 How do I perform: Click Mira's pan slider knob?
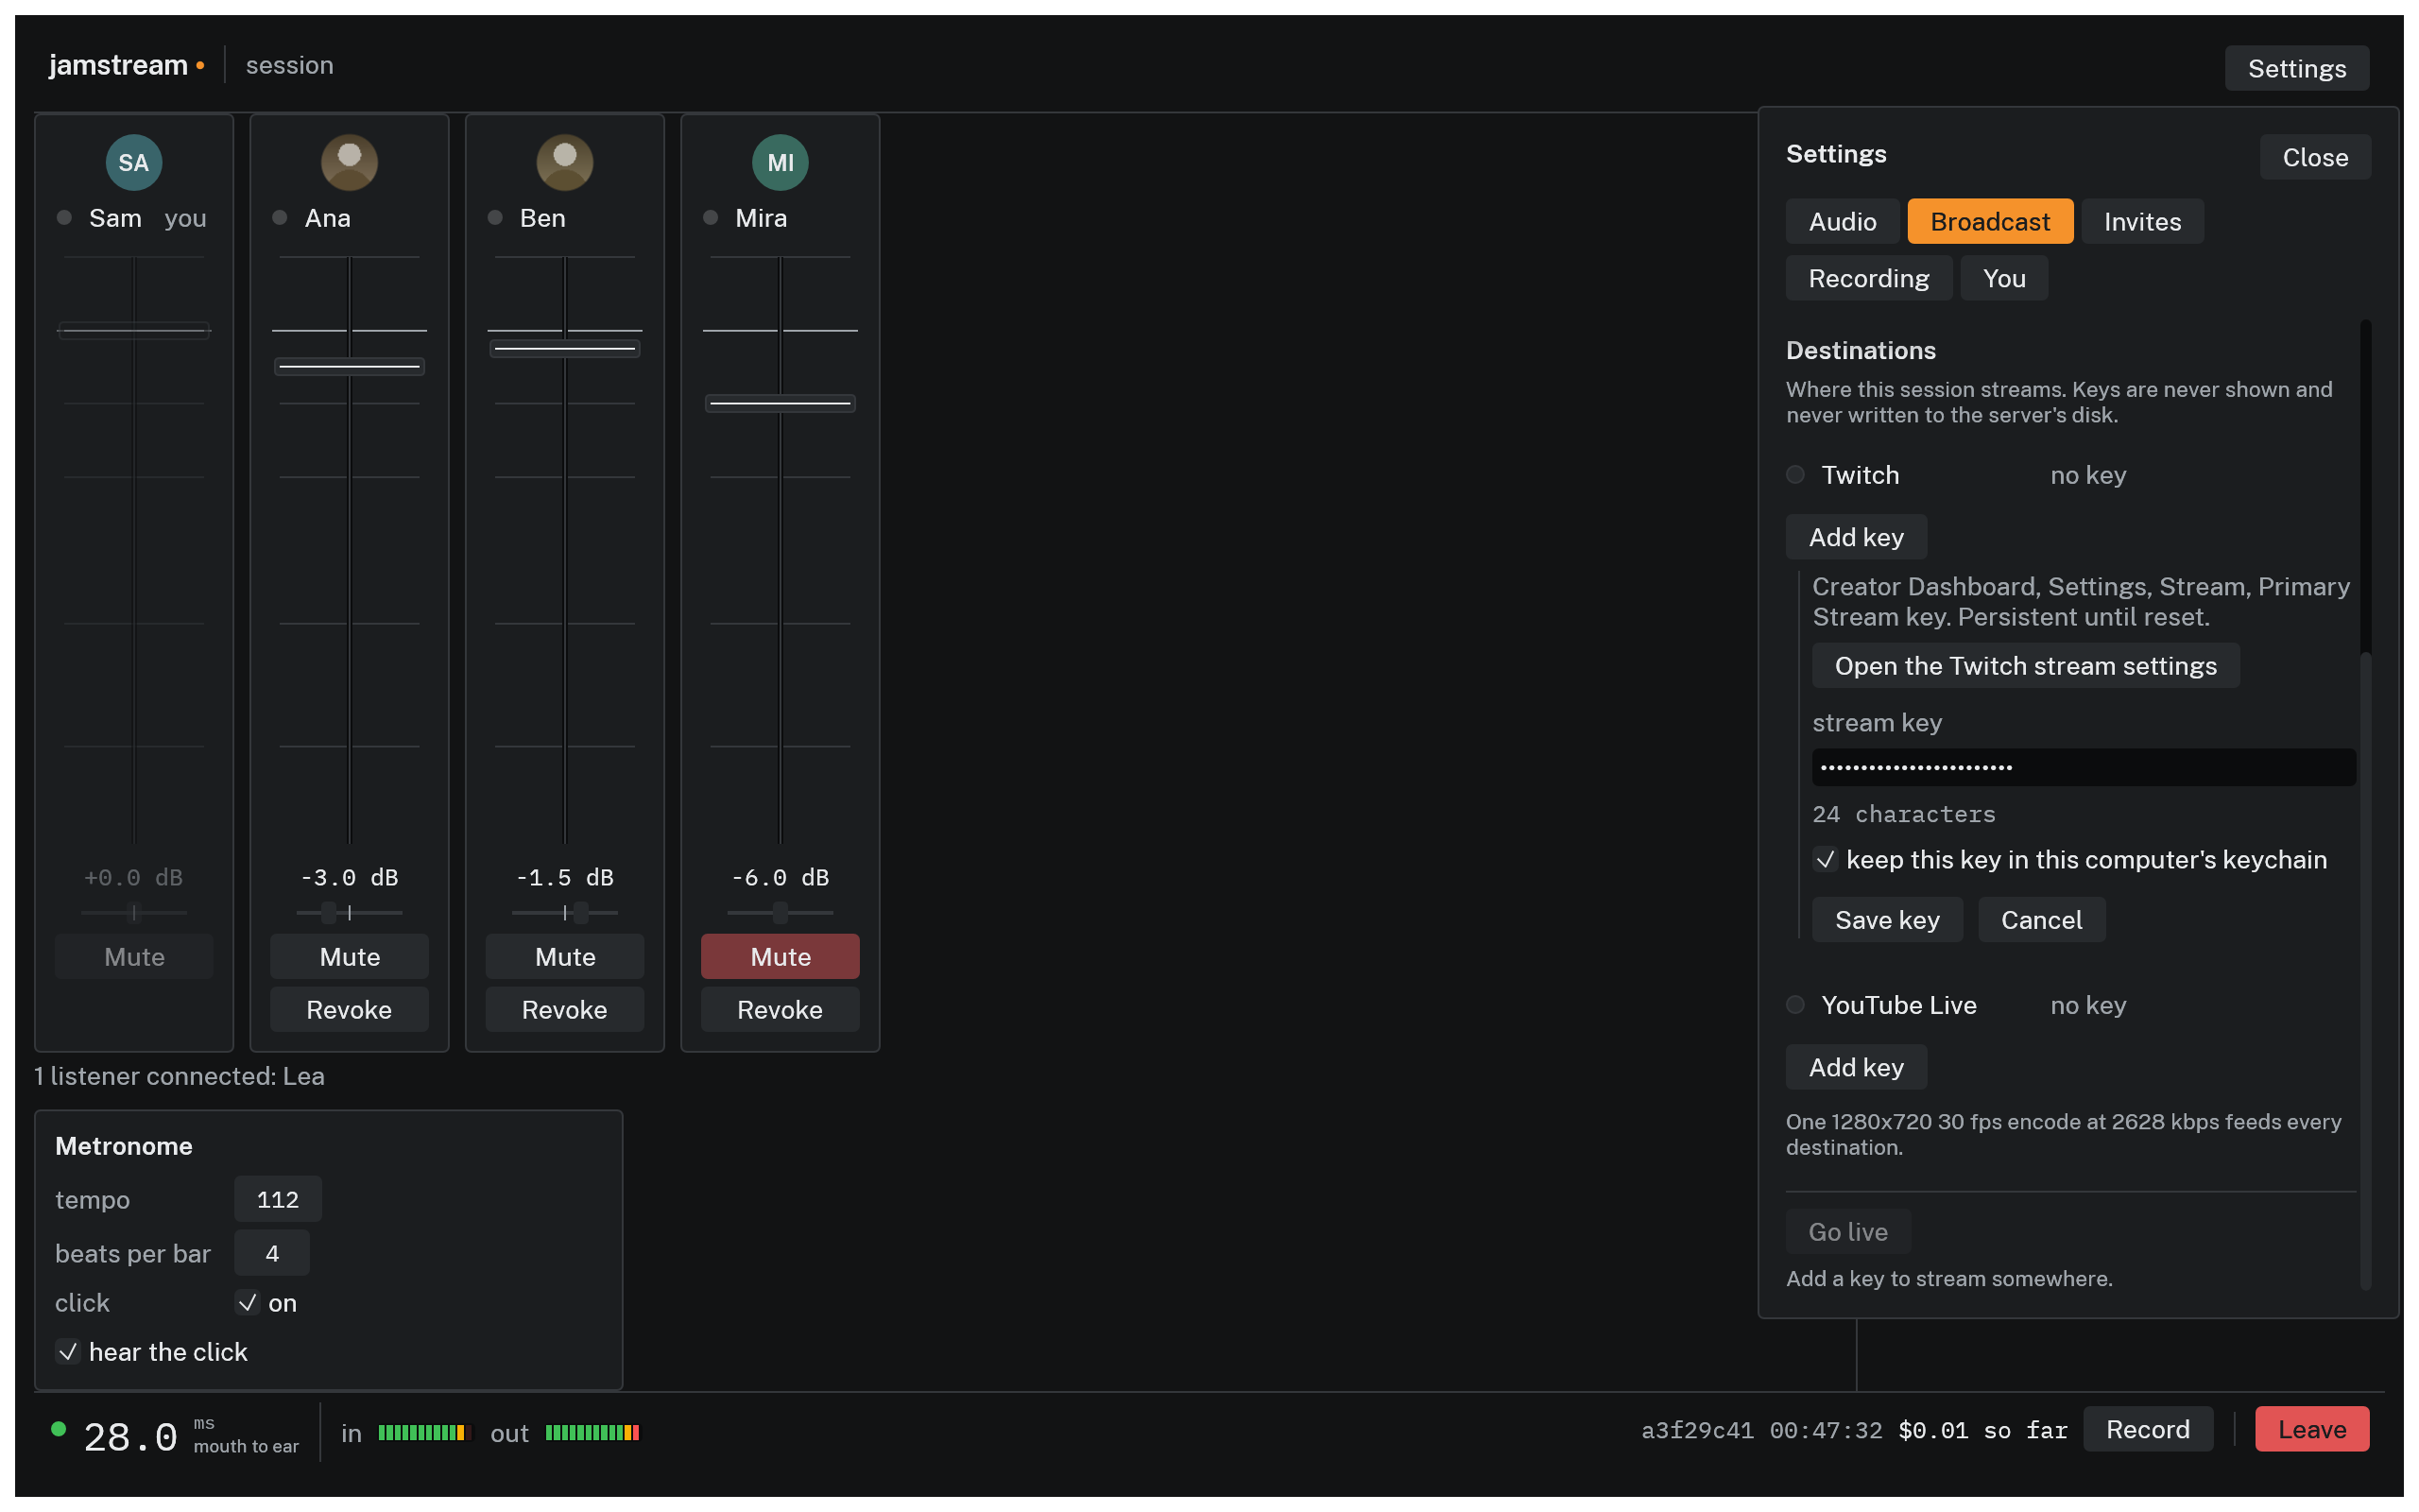pos(780,912)
